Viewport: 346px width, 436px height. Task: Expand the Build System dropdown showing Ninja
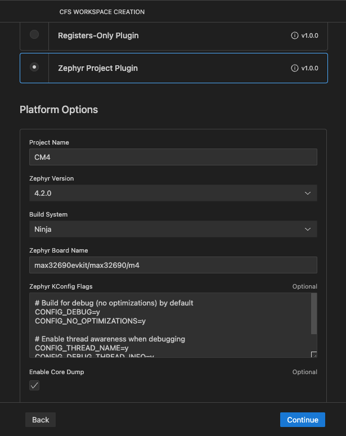click(169, 229)
